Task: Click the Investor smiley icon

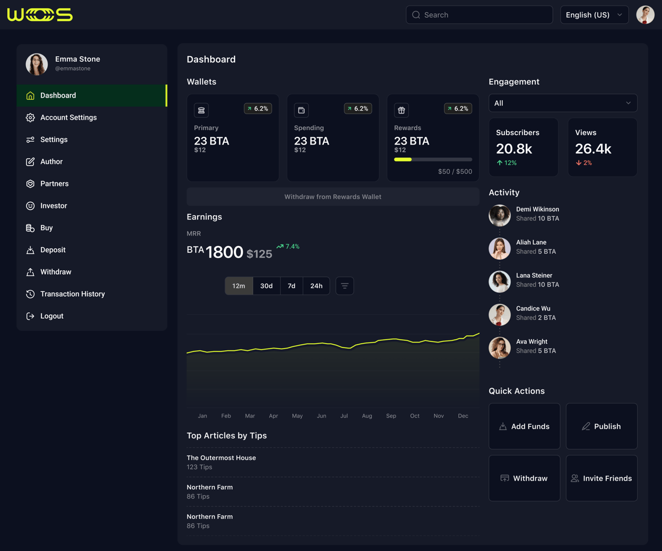Action: [30, 206]
